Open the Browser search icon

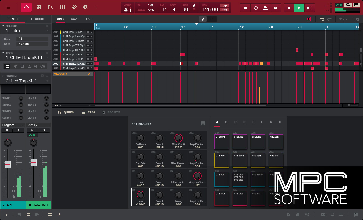click(x=75, y=7)
